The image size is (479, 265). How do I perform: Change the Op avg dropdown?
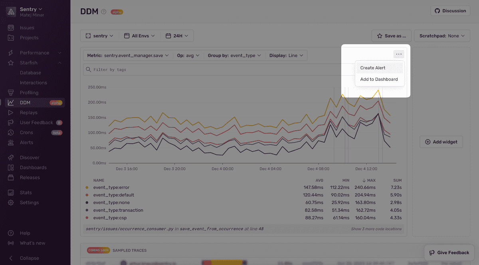[x=188, y=55]
